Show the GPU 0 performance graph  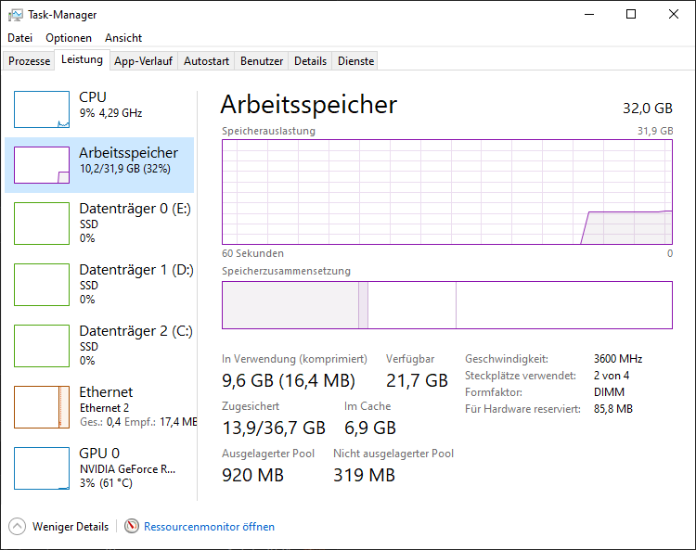pos(42,468)
